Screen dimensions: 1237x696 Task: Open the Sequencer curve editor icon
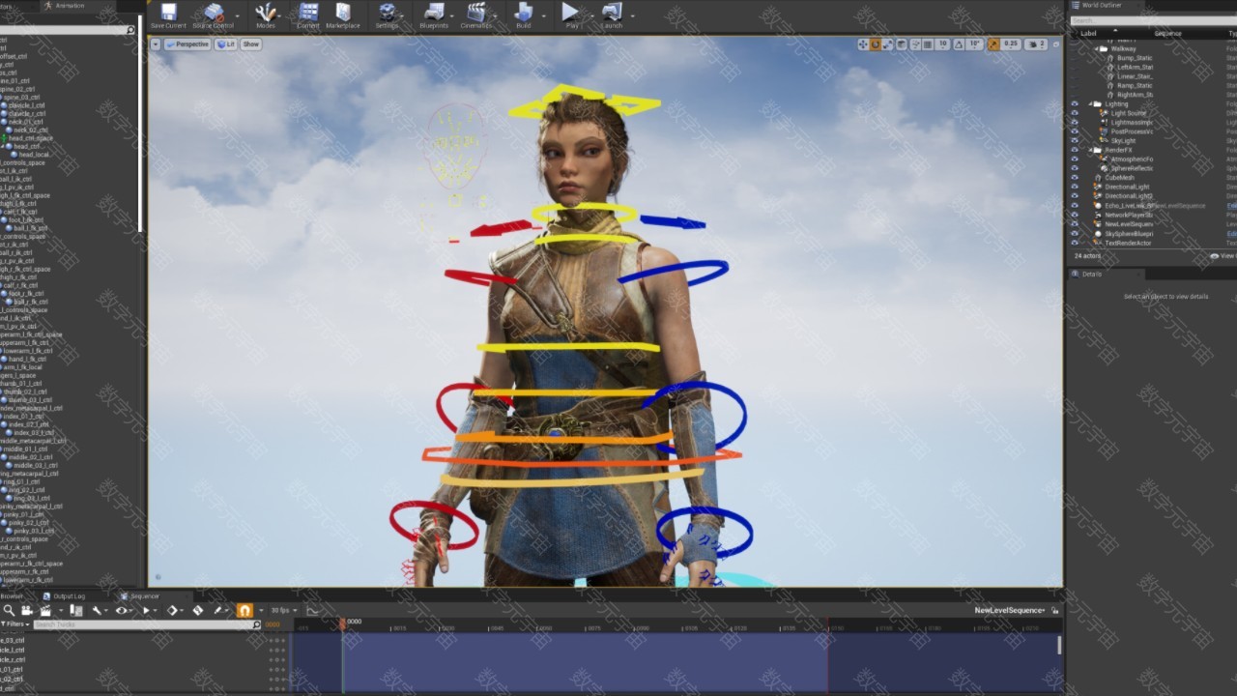coord(313,610)
